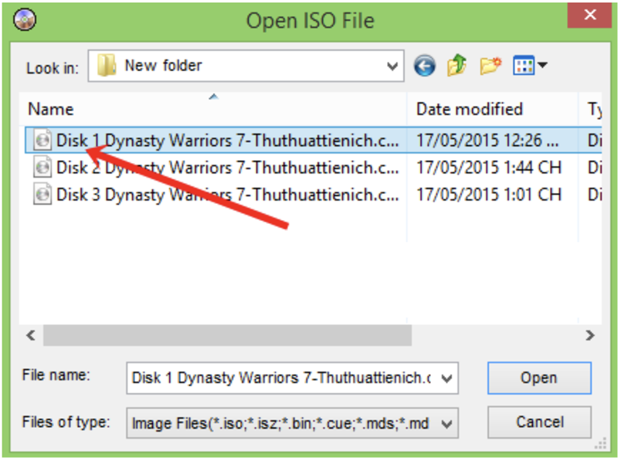Click the Open button
618x458 pixels.
click(538, 378)
